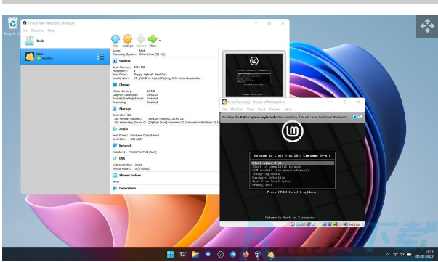The height and width of the screenshot is (262, 438).
Task: Select Boot from local drive entry
Action: 271,181
